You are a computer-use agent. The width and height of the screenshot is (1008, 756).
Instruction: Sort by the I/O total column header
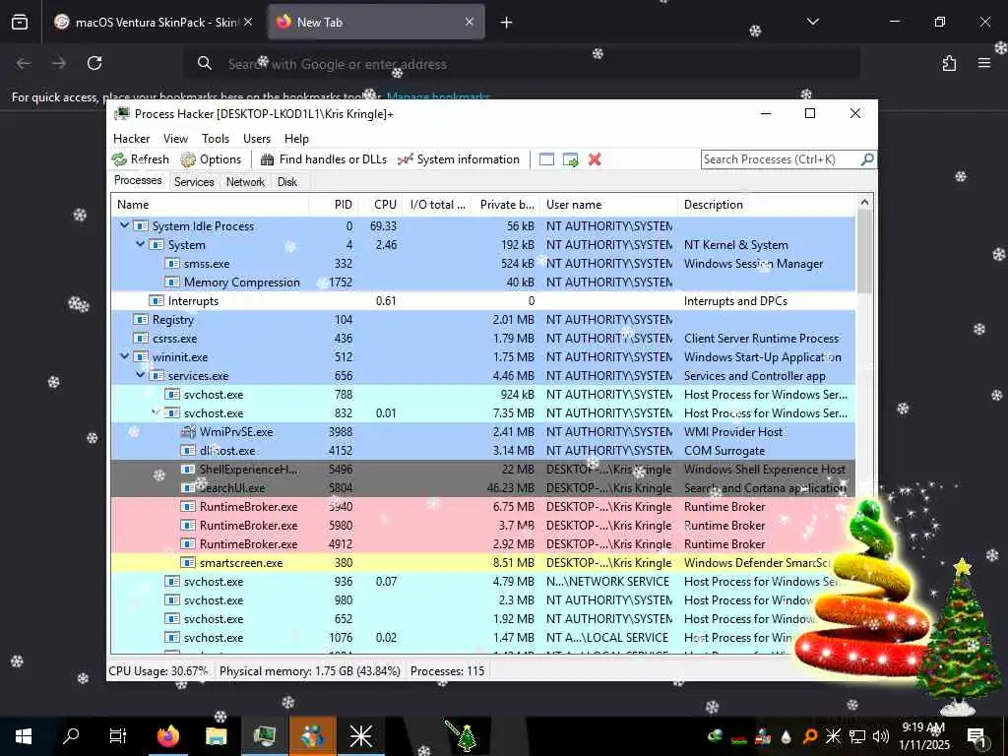tap(437, 205)
